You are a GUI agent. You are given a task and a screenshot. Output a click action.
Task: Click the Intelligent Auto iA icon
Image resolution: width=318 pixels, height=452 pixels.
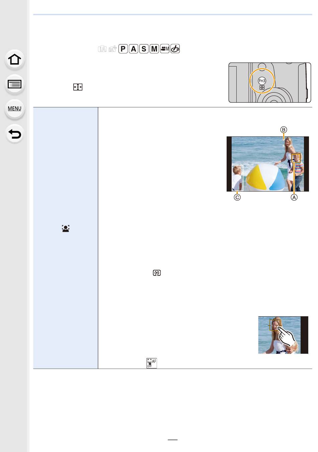(x=102, y=49)
